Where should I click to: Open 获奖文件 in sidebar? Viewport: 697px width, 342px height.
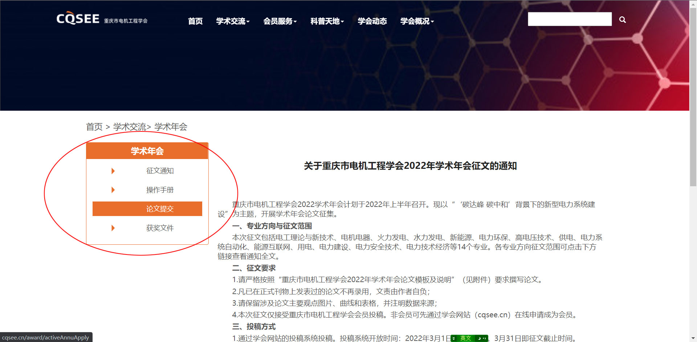tap(160, 228)
